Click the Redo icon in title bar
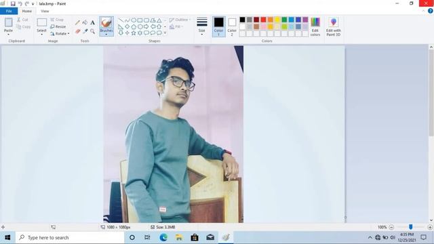Image resolution: width=434 pixels, height=244 pixels. [x=27, y=3]
